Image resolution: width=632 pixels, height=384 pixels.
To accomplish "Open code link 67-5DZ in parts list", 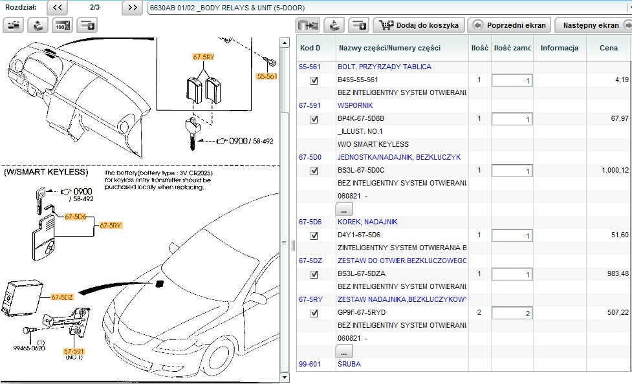I will [311, 261].
